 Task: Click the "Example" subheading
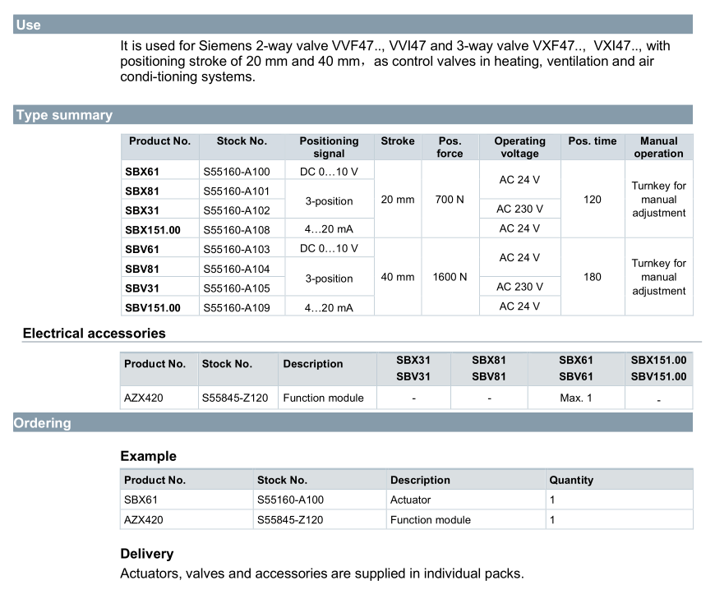tap(148, 456)
